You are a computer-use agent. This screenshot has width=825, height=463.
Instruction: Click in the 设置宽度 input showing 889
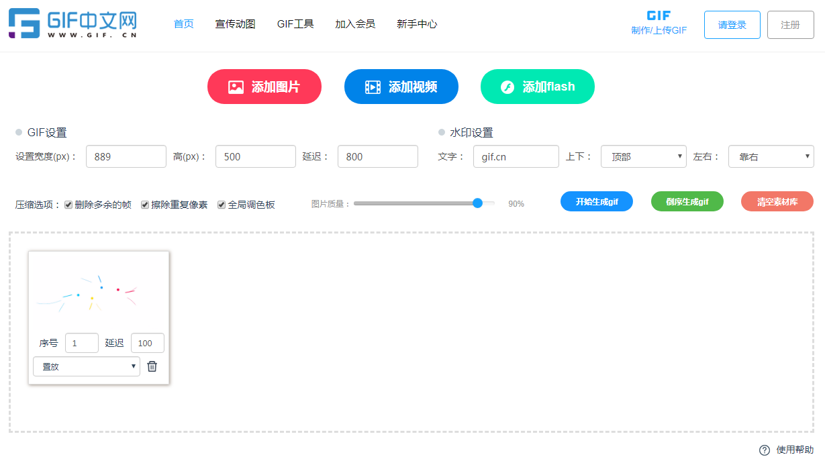(126, 156)
